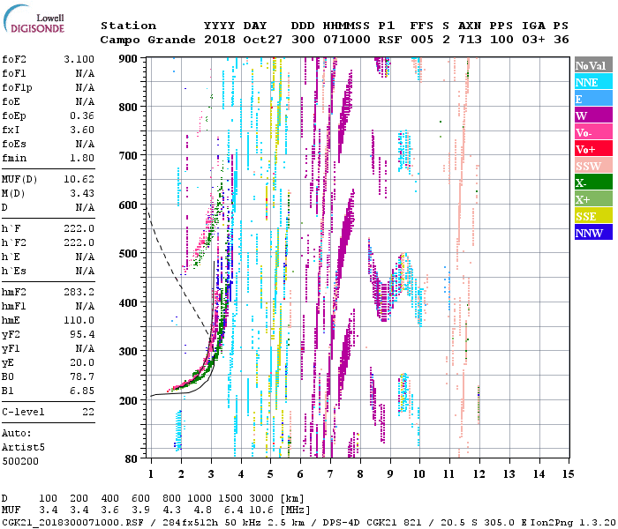Click the yF2 value 95.4

coord(82,334)
